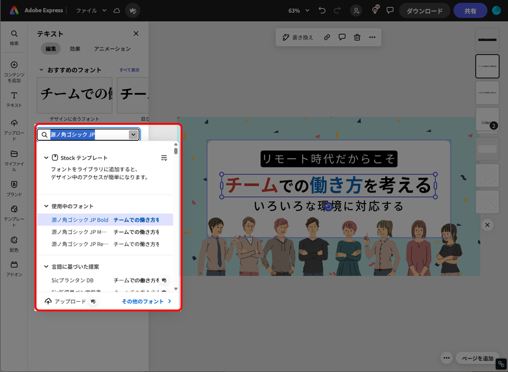Switch to the 効果 tab
Image resolution: width=508 pixels, height=372 pixels.
75,49
